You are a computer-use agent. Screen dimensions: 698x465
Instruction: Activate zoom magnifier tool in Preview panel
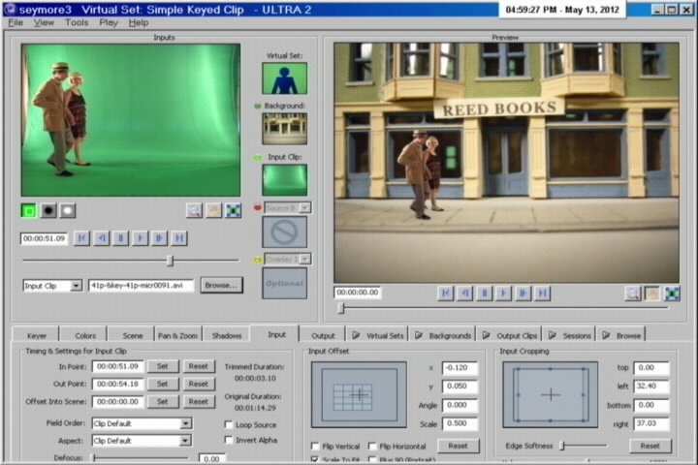pyautogui.click(x=632, y=294)
